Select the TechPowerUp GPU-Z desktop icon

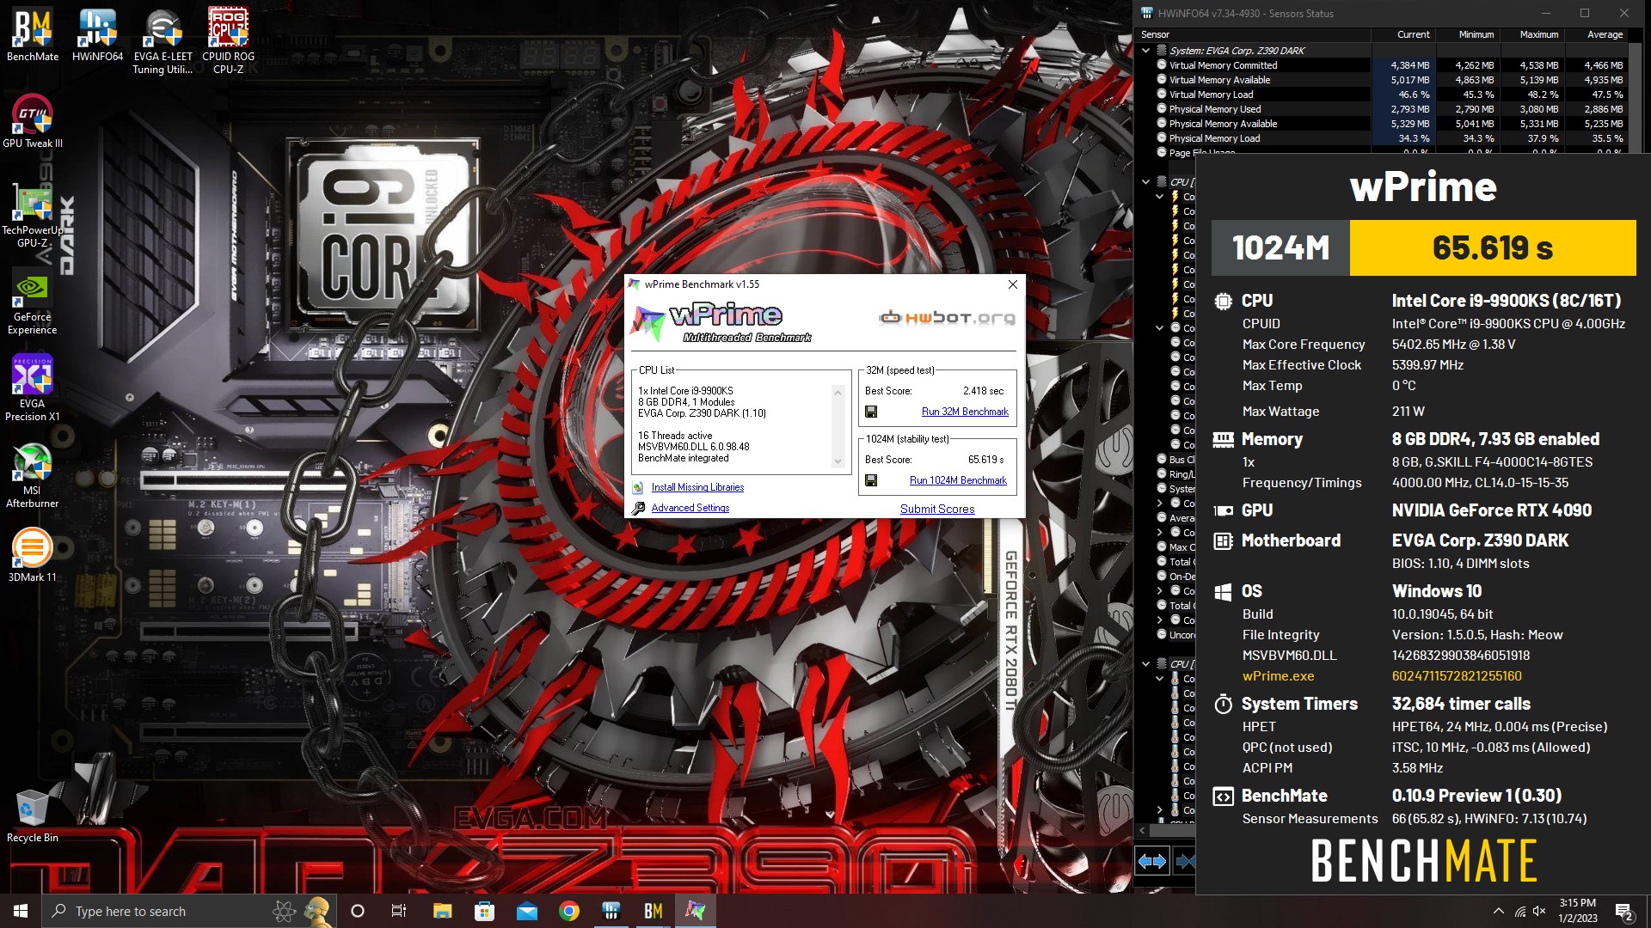coord(33,215)
